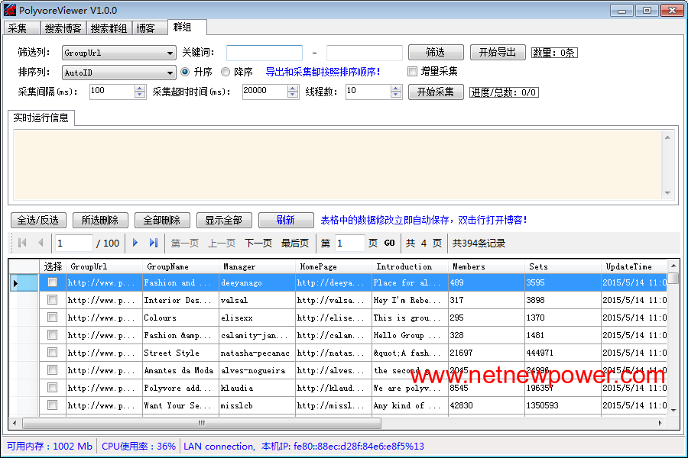The height and width of the screenshot is (458, 688).
Task: Click the 全部删除 button
Action: (x=162, y=220)
